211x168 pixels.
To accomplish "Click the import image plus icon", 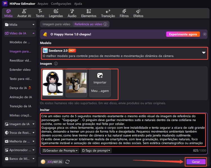I will click(100, 75).
